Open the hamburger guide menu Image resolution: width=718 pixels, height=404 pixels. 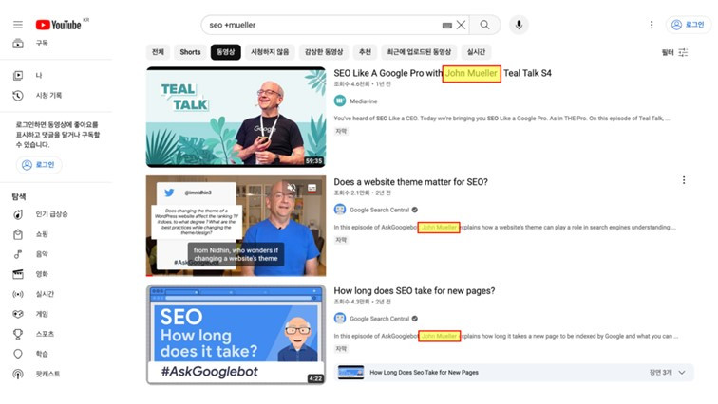tap(18, 25)
